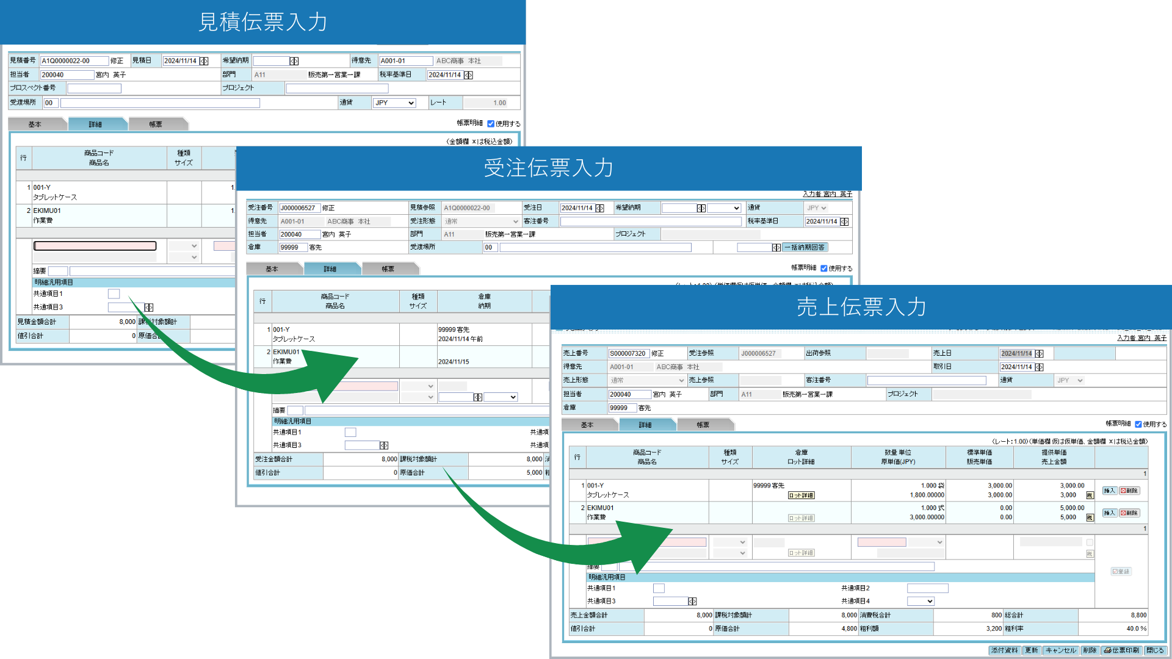
Task: Click 削除 icon on EKIMU01 row
Action: 1129,513
